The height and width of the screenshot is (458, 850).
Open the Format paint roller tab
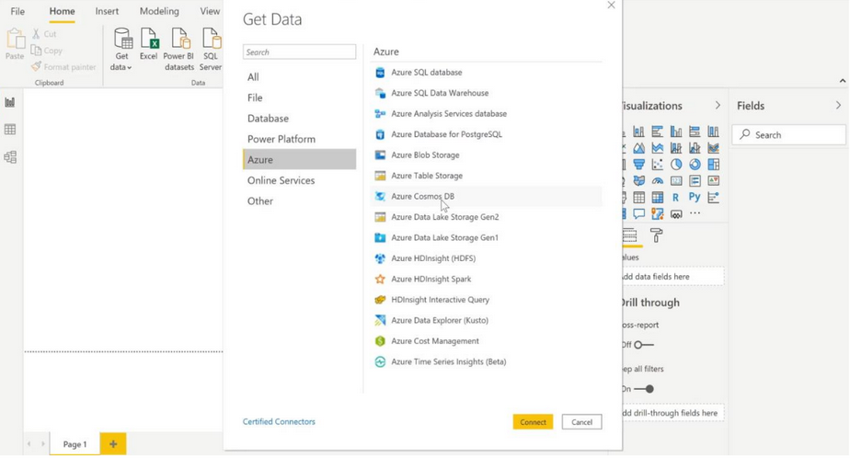point(656,235)
